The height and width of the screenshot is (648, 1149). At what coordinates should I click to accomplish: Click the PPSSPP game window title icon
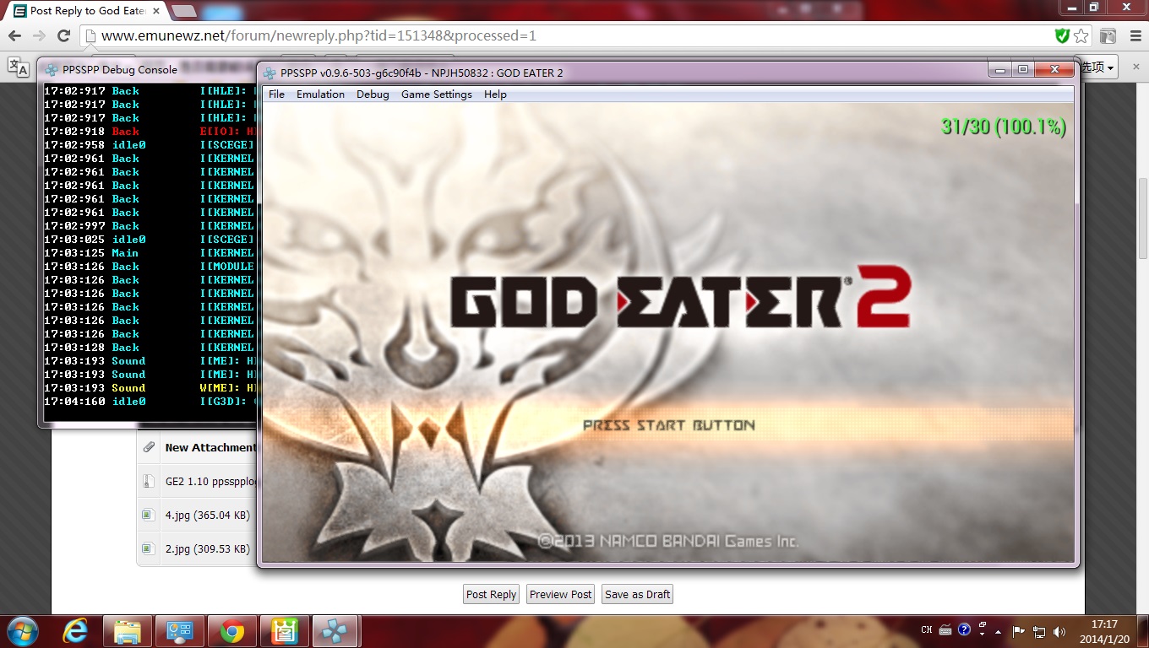tap(270, 73)
